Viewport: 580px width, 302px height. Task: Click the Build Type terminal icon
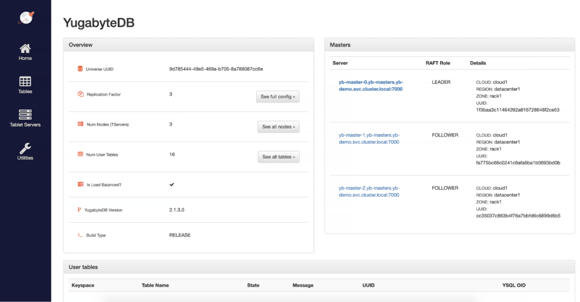pyautogui.click(x=80, y=235)
